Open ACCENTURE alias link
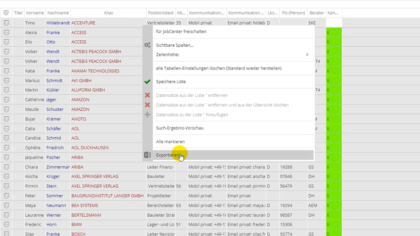 pyautogui.click(x=83, y=23)
